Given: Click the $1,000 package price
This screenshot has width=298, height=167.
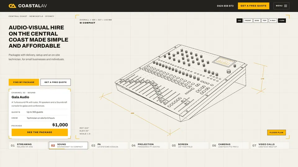Looking at the screenshot, I should pos(60,125).
